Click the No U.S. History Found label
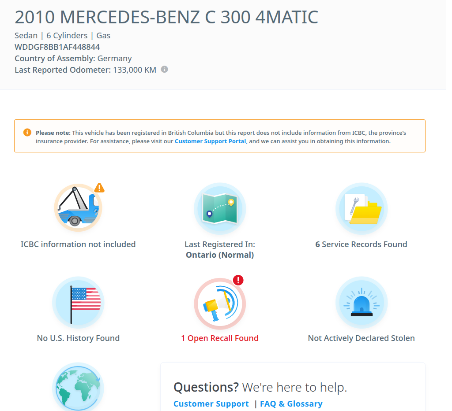 78,338
